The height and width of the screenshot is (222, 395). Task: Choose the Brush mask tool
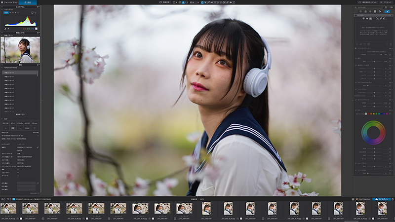[x=381, y=19]
